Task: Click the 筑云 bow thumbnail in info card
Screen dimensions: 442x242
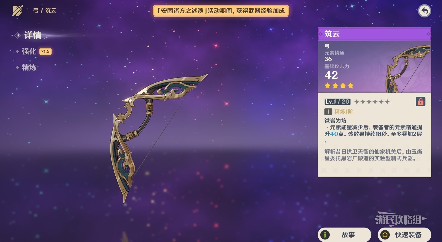Action: pos(408,68)
